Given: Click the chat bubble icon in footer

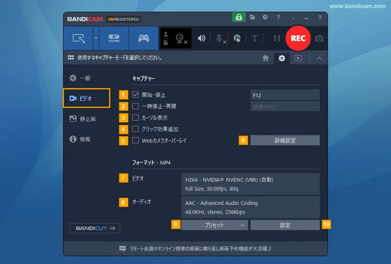Looking at the screenshot, I should point(123,248).
